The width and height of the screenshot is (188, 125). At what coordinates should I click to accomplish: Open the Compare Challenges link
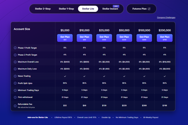tap(166, 18)
